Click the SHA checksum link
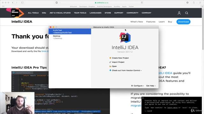The image size is (204, 114). [45, 51]
